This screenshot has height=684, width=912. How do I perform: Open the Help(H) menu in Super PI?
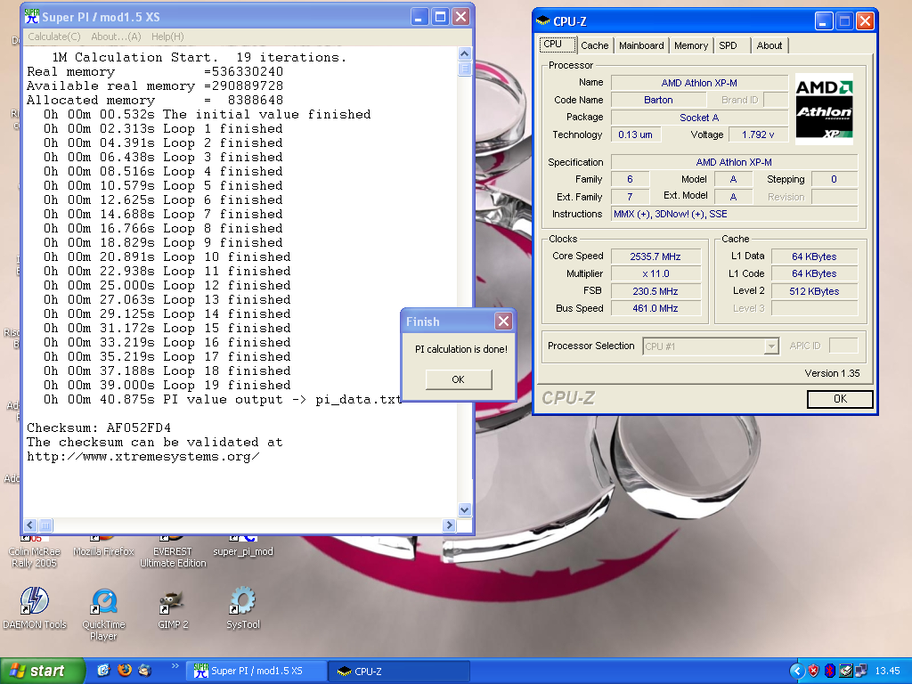[167, 36]
